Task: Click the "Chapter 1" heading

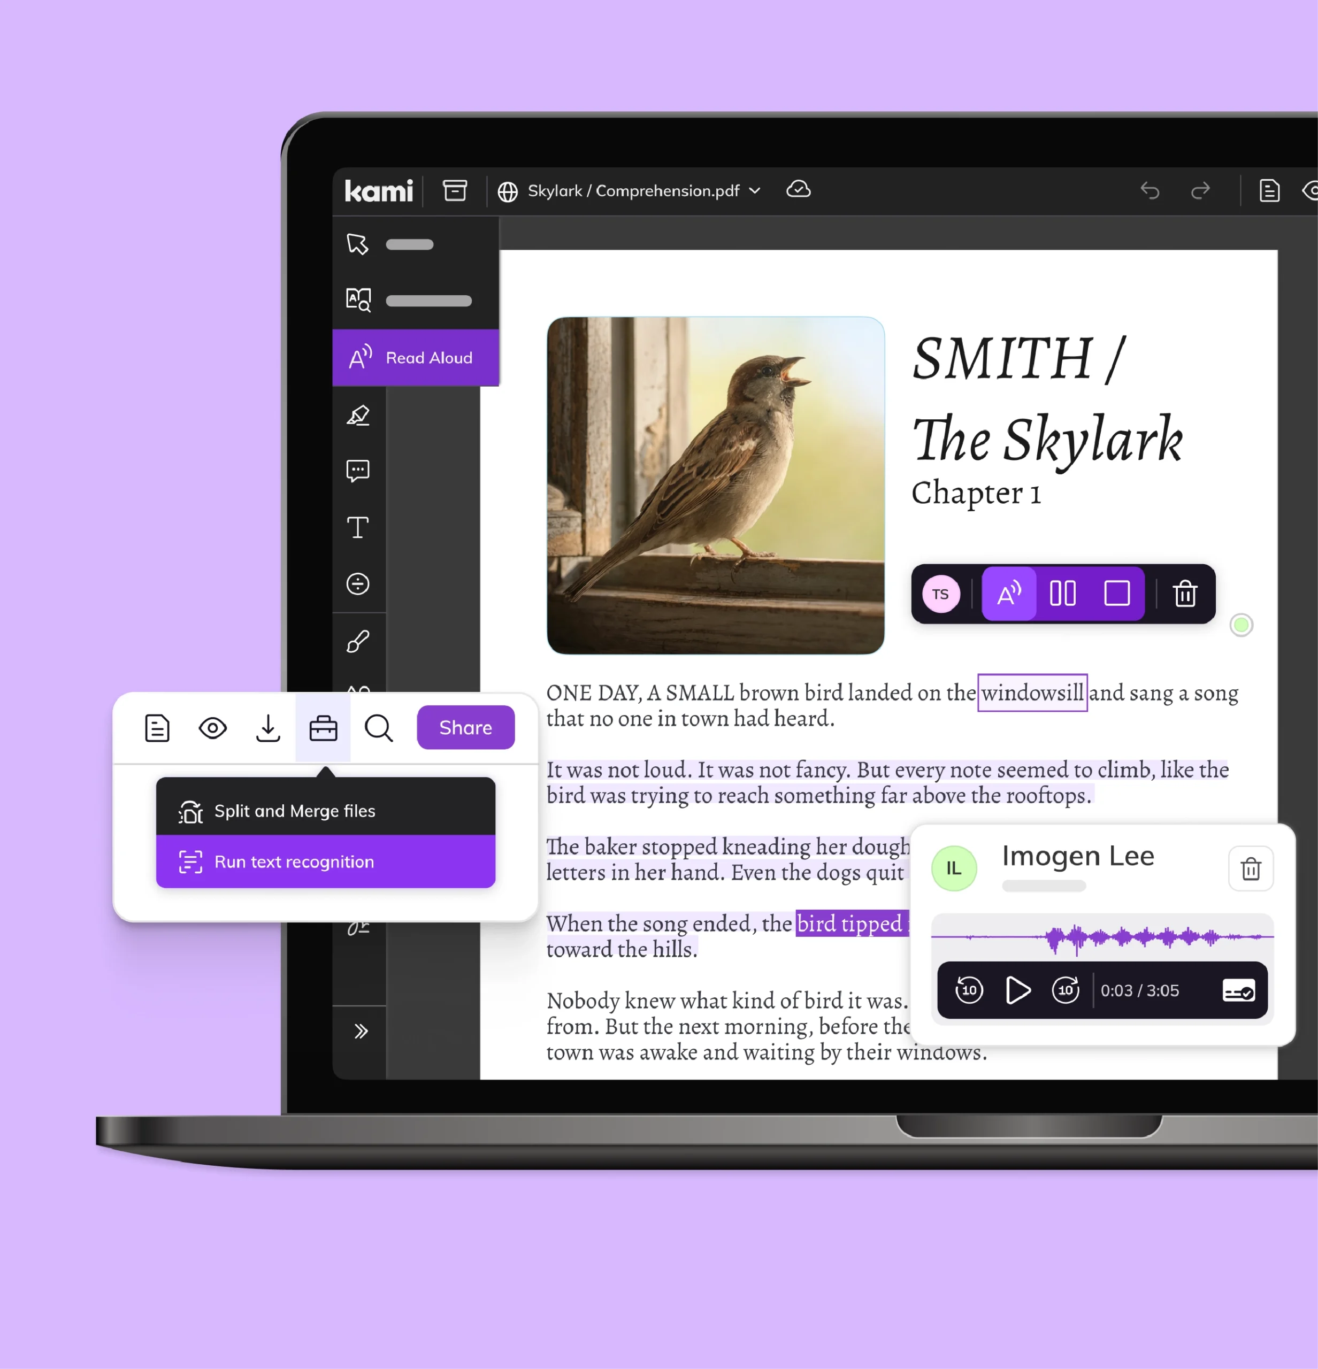Action: tap(976, 493)
